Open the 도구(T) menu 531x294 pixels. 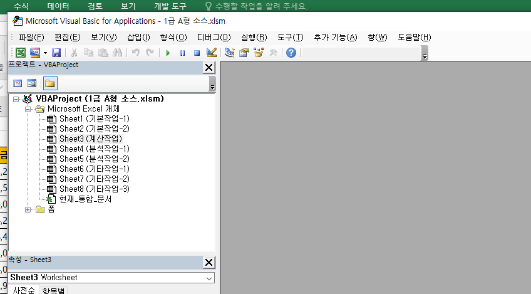[x=291, y=38]
